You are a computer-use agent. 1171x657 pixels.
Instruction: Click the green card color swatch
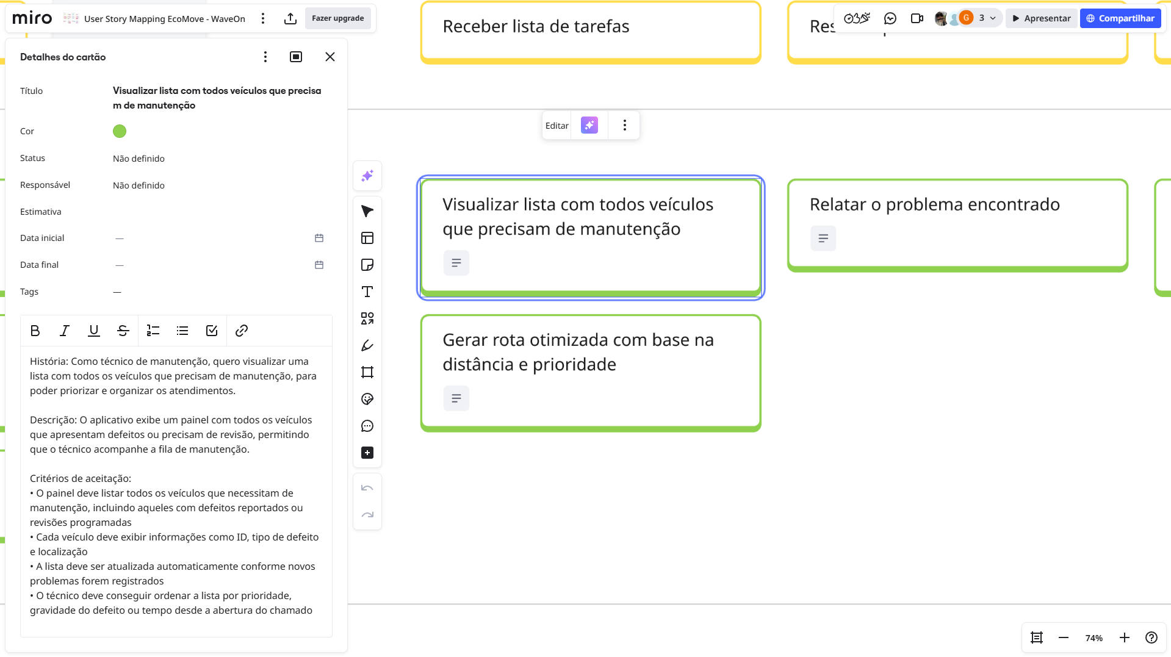pos(120,131)
